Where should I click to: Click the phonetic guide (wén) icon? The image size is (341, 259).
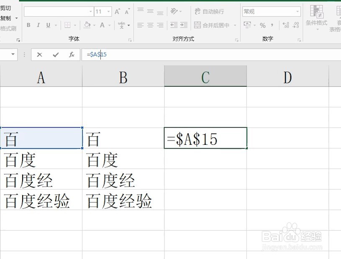pos(122,25)
